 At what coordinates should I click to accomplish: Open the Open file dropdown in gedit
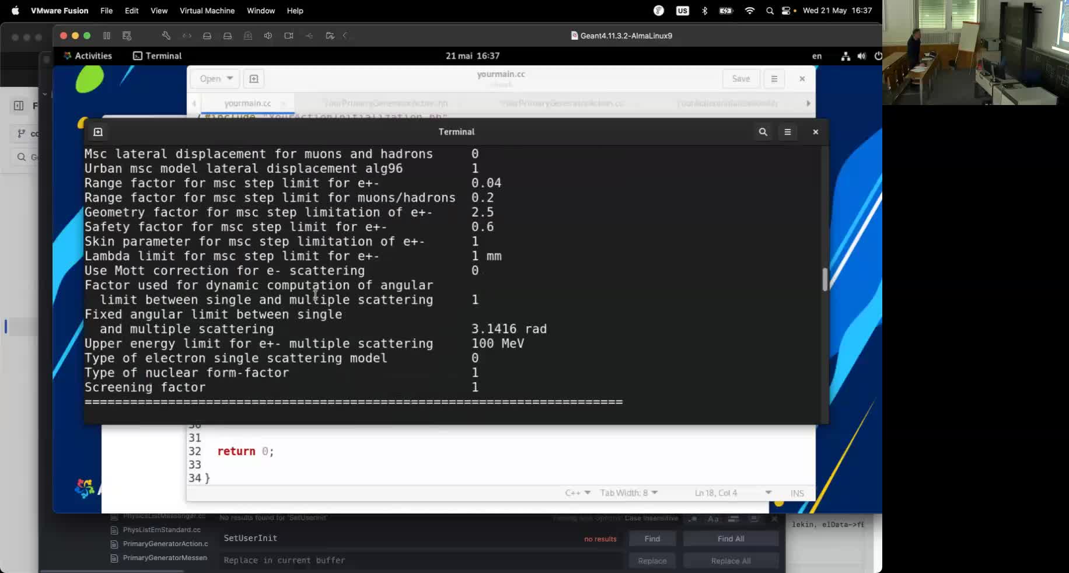tap(214, 78)
